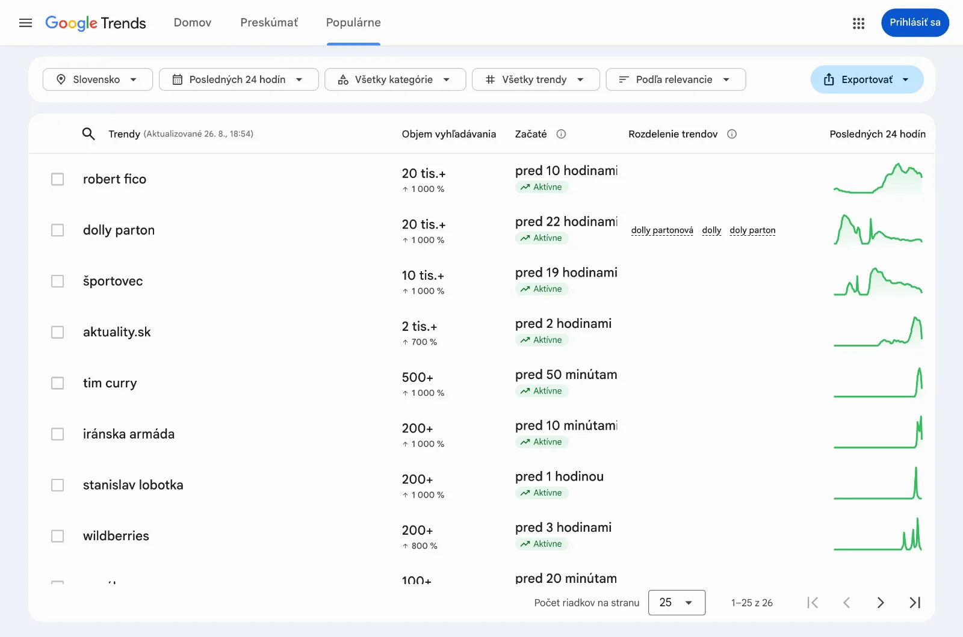The height and width of the screenshot is (637, 963).
Task: Check the stanislav lobotka row
Action: [57, 485]
